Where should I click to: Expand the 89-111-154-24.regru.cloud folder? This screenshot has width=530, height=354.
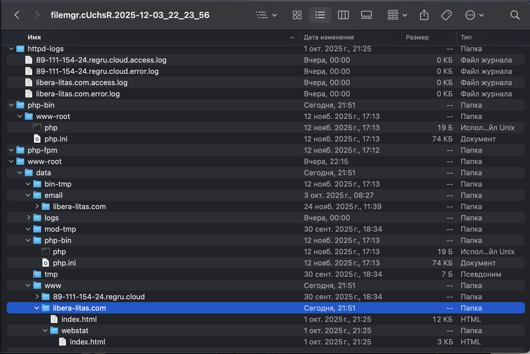point(37,297)
